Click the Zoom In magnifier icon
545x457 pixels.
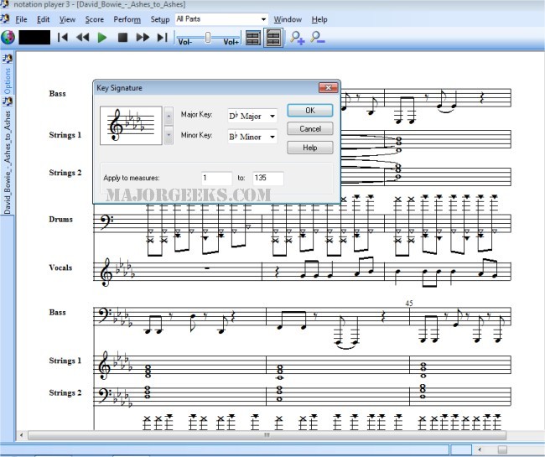[x=297, y=37]
